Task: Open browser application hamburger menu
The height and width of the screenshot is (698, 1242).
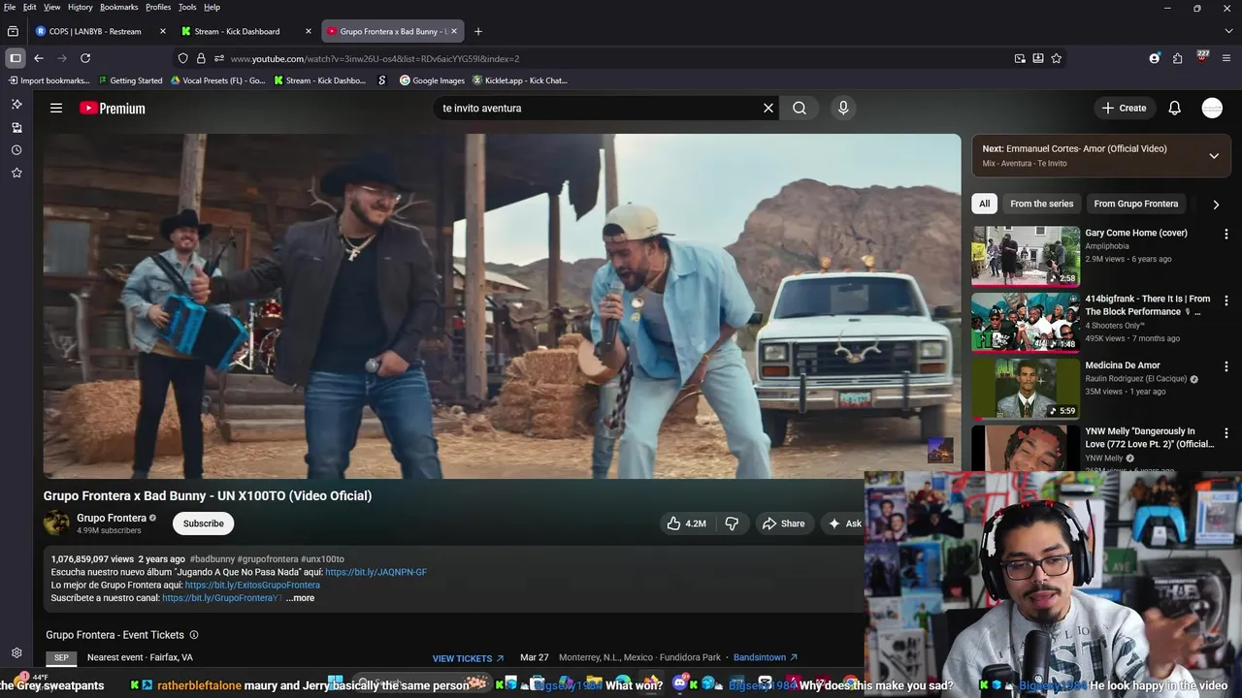Action: pos(1228,58)
